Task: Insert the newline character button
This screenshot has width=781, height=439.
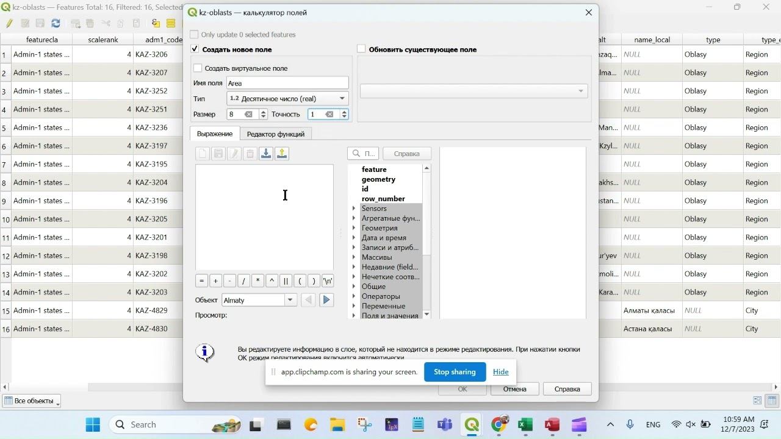Action: (x=328, y=281)
